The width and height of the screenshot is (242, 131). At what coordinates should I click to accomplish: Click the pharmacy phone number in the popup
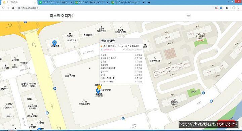(109, 50)
